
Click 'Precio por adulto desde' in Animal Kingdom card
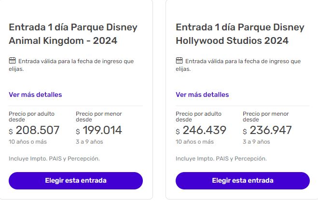tap(31, 116)
